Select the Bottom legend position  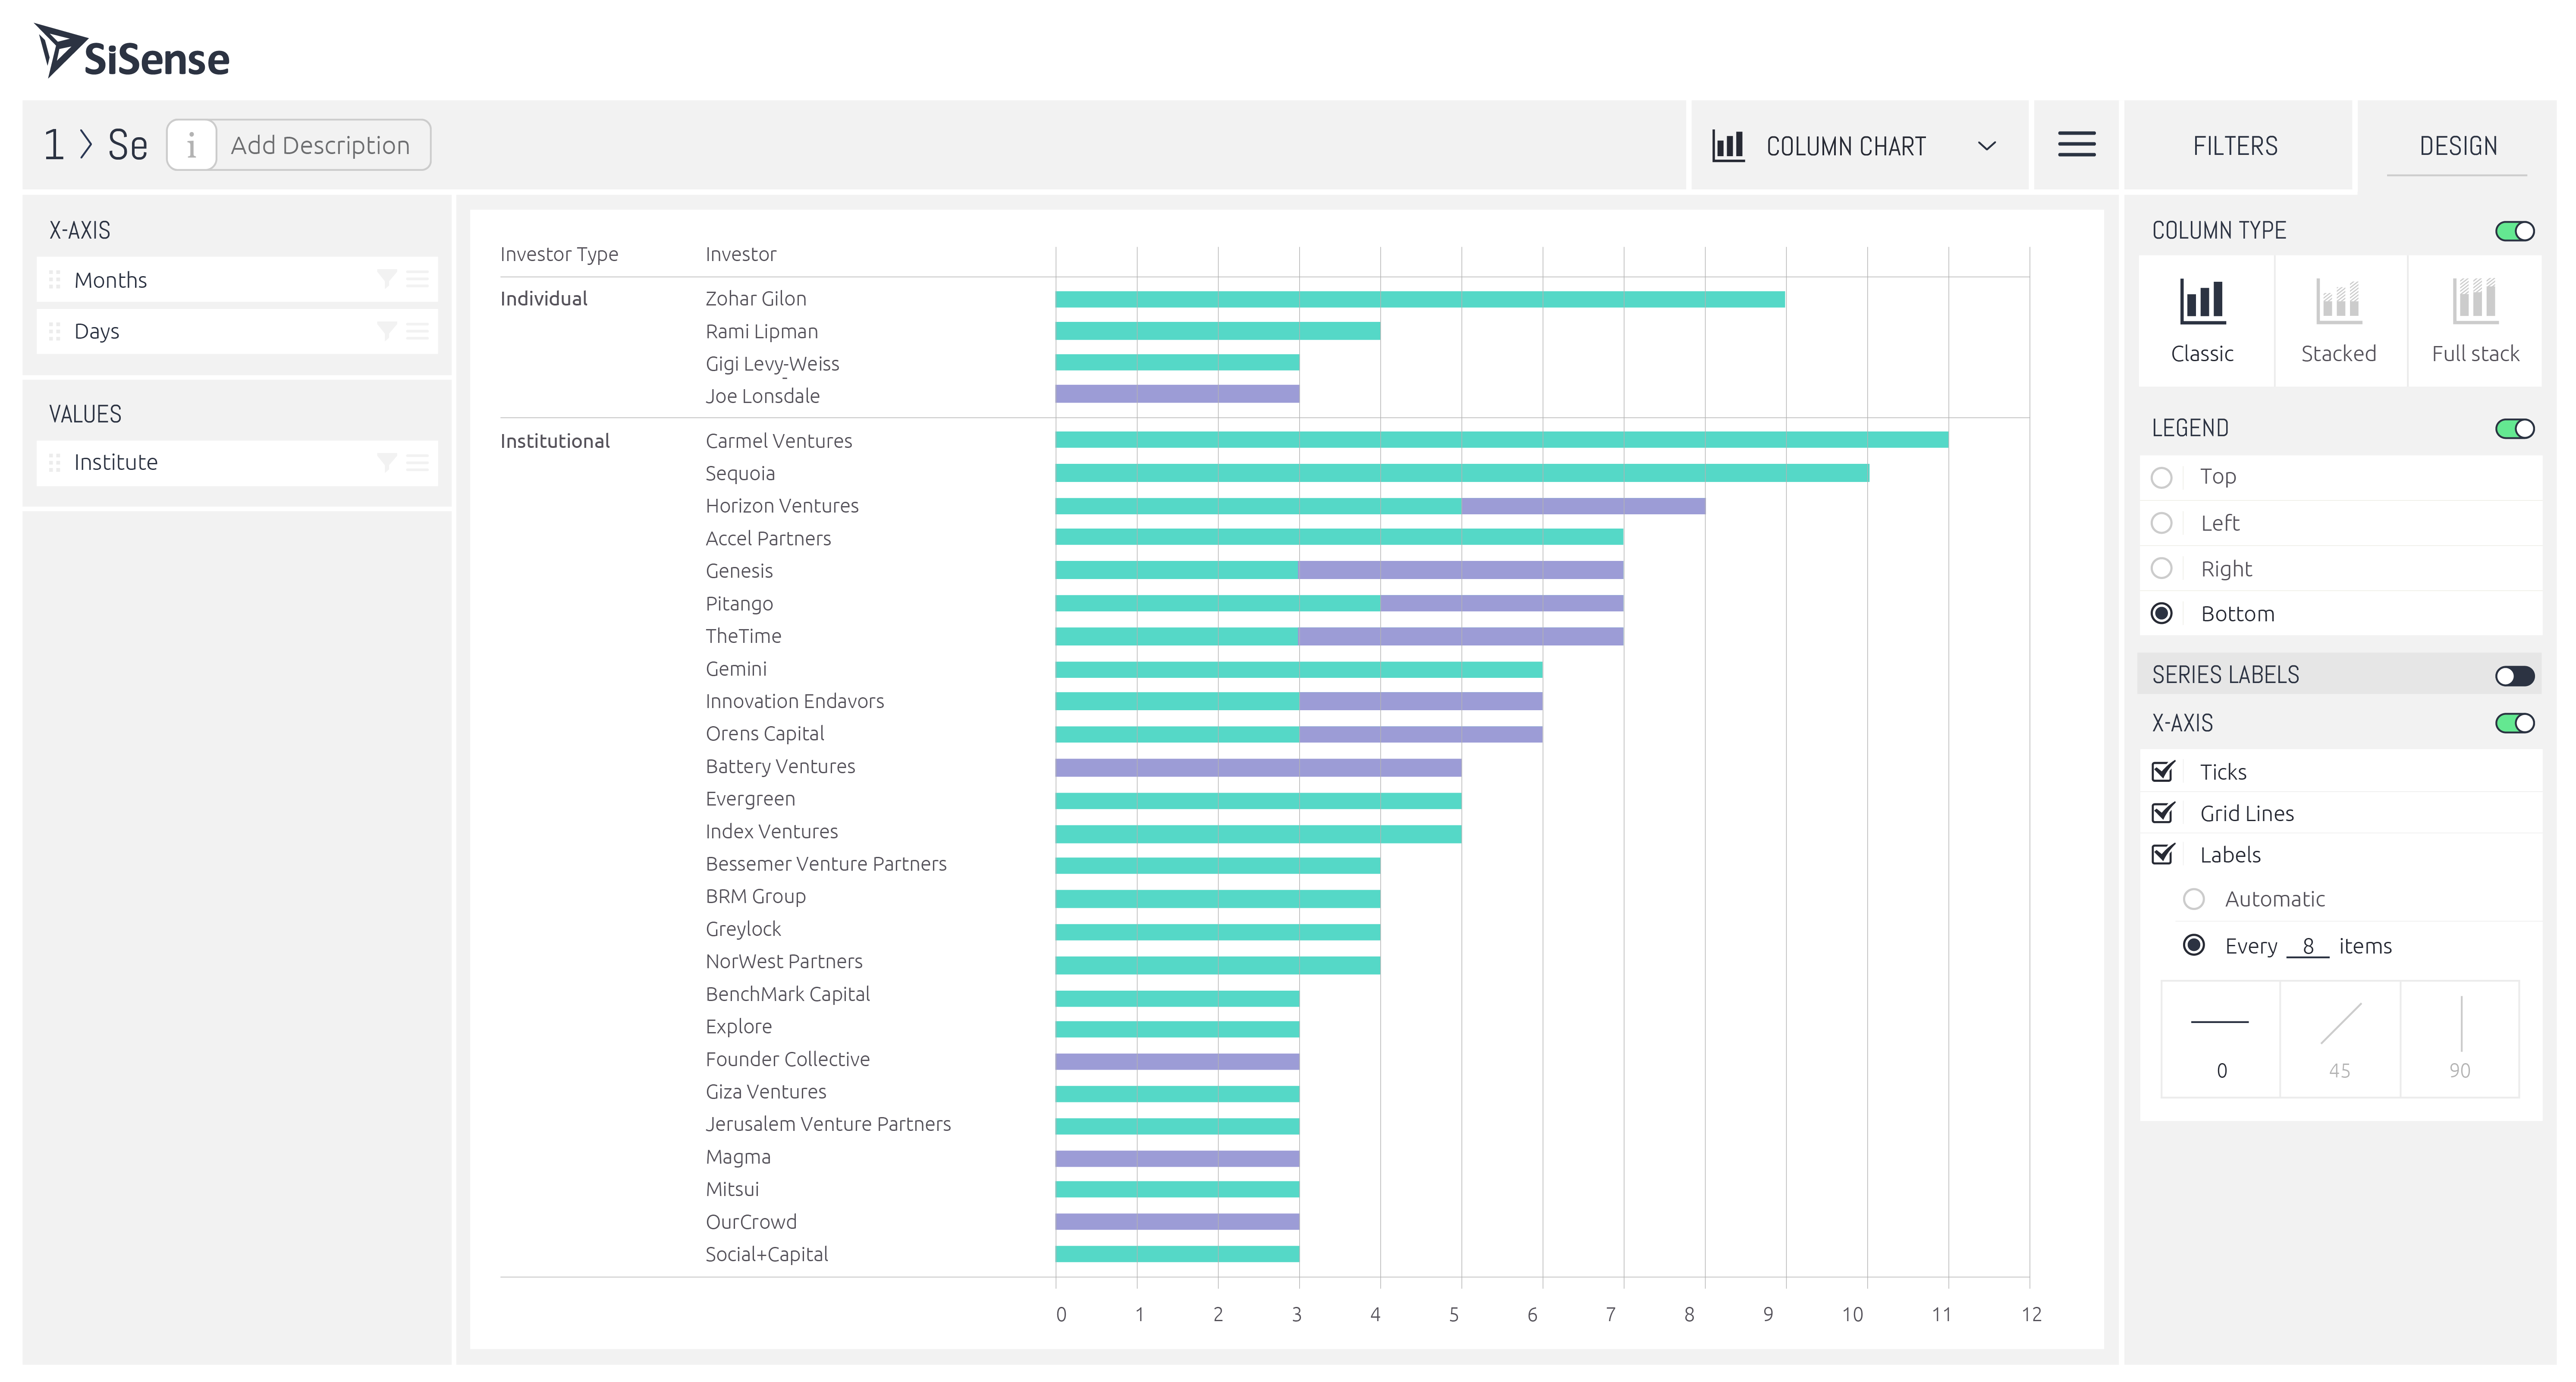(2162, 613)
